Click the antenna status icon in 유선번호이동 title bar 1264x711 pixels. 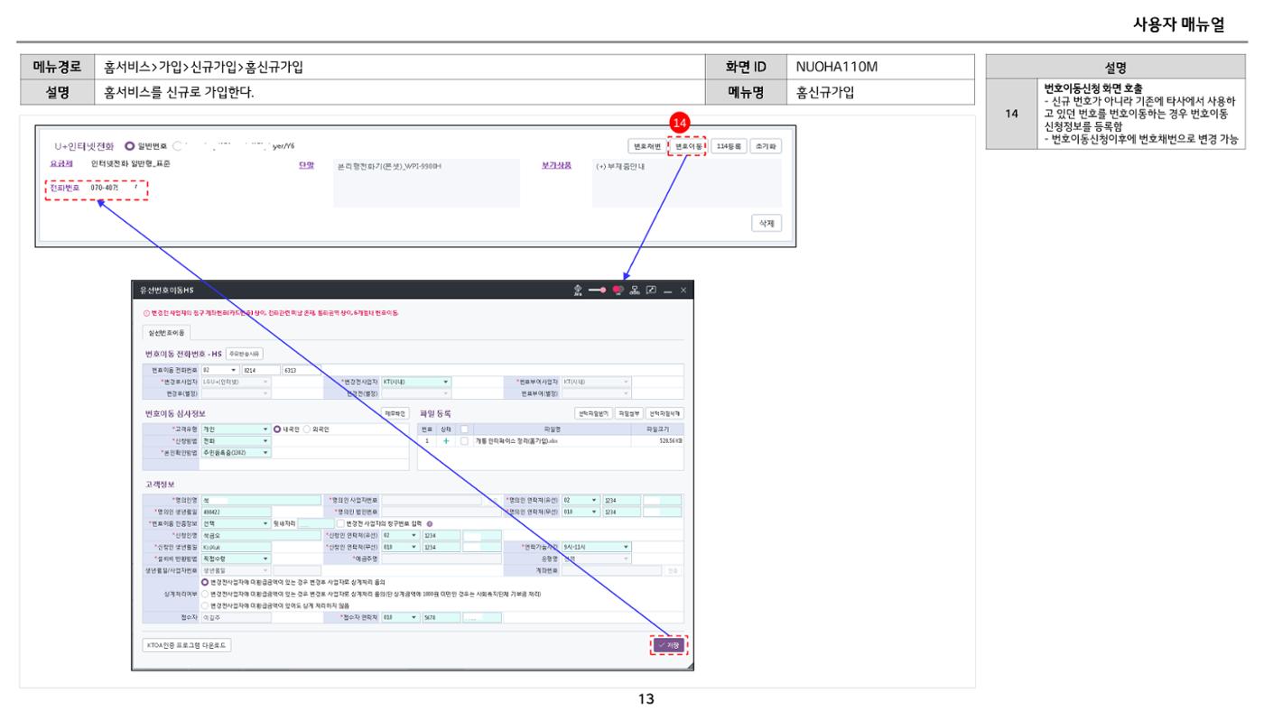578,290
